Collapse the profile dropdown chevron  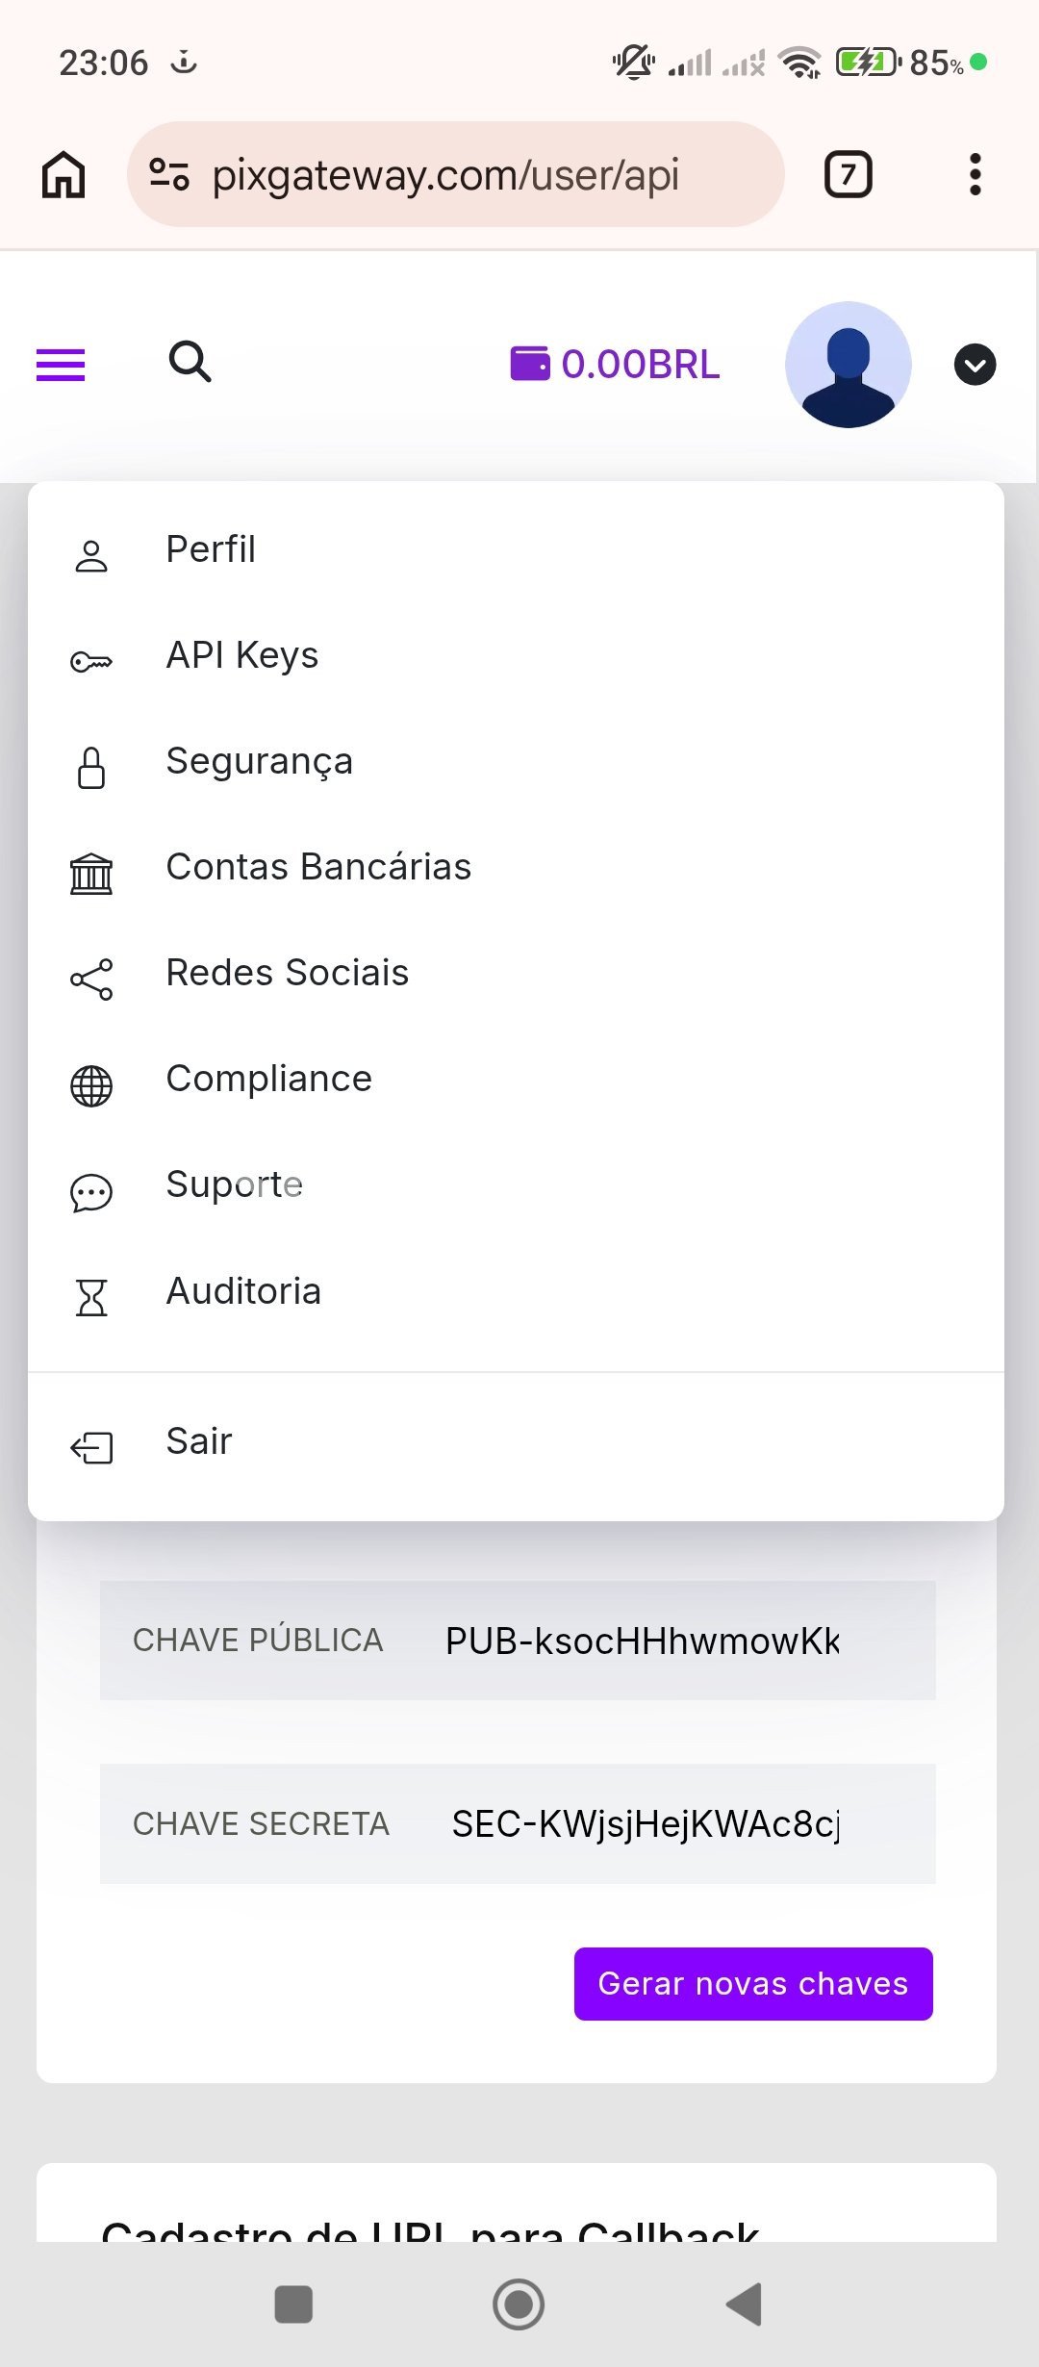(975, 365)
